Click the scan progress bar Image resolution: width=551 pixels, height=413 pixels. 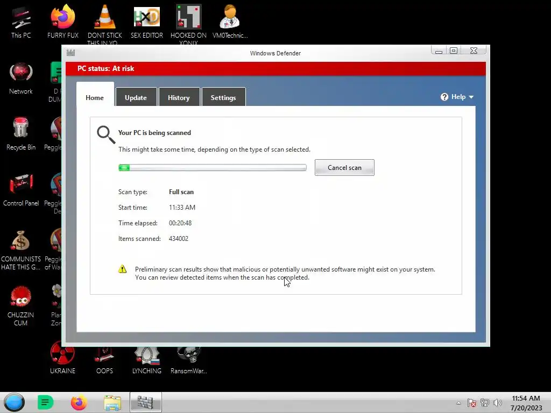(212, 168)
